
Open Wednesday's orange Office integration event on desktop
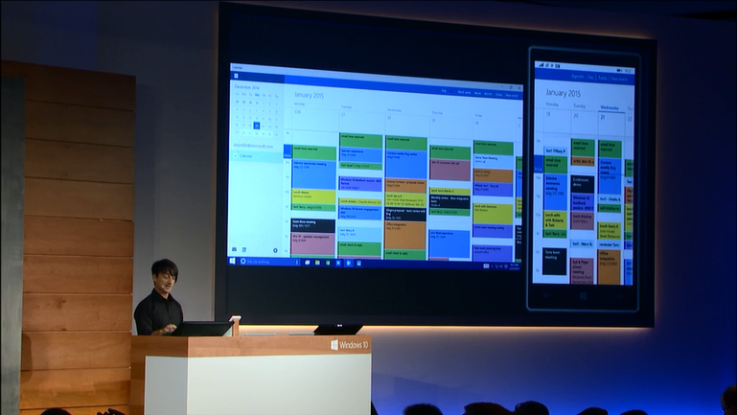tap(405, 236)
